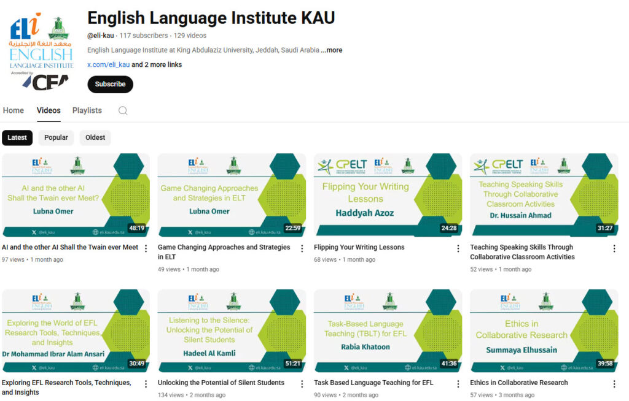The image size is (629, 401).
Task: Open options menu for Flipping Your Writing Lessons
Action: 458,248
